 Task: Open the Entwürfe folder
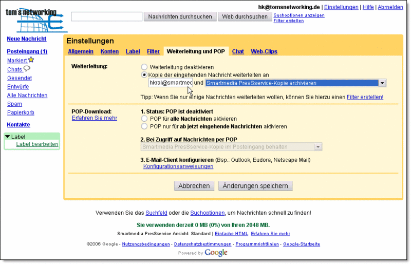click(x=18, y=86)
